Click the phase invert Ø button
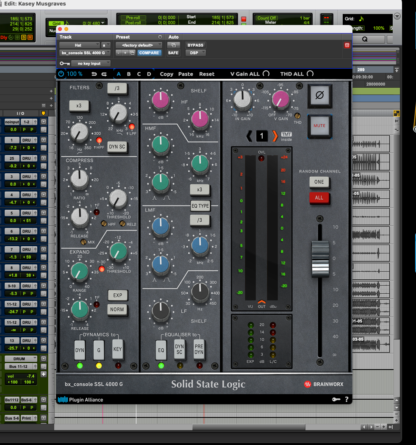The width and height of the screenshot is (416, 445). tap(319, 95)
